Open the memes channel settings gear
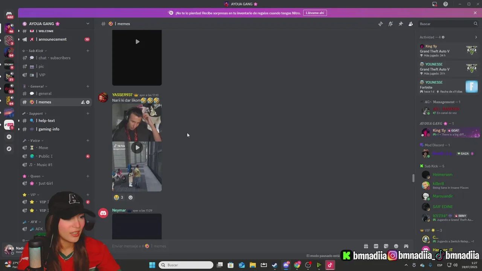482x271 pixels. pos(88,102)
